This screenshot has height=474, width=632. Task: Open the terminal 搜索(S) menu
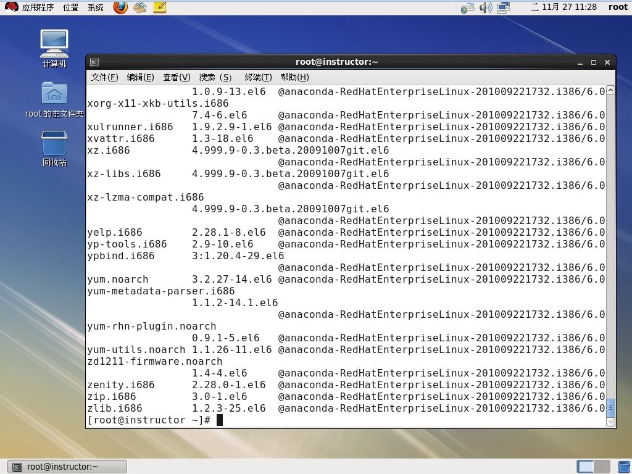tap(215, 77)
